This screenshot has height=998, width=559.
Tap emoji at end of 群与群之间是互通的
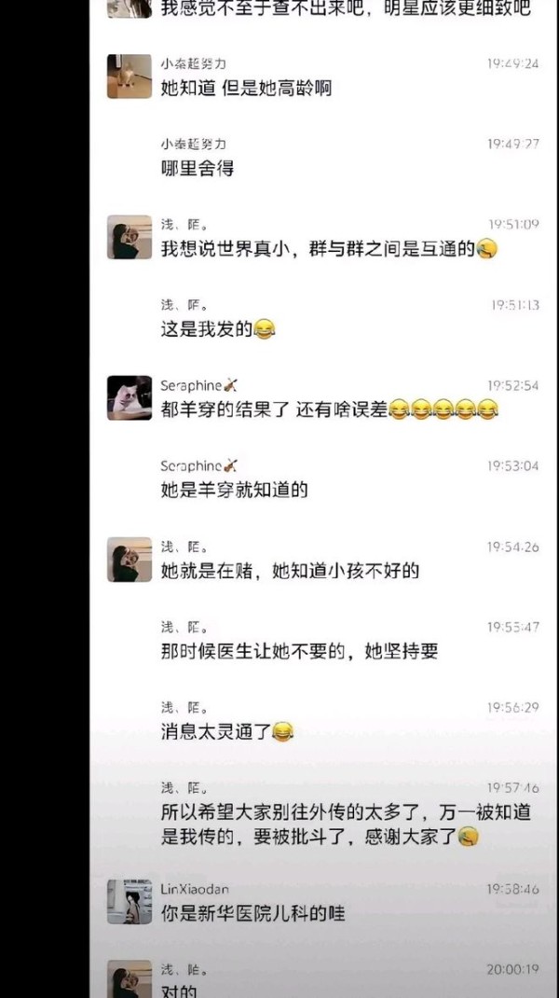pos(486,250)
